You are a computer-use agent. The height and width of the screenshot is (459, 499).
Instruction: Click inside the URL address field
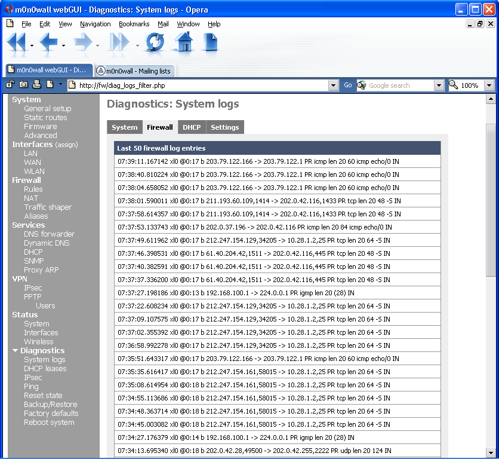179,85
